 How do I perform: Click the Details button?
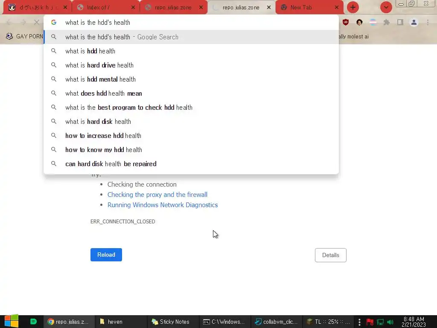click(x=331, y=255)
